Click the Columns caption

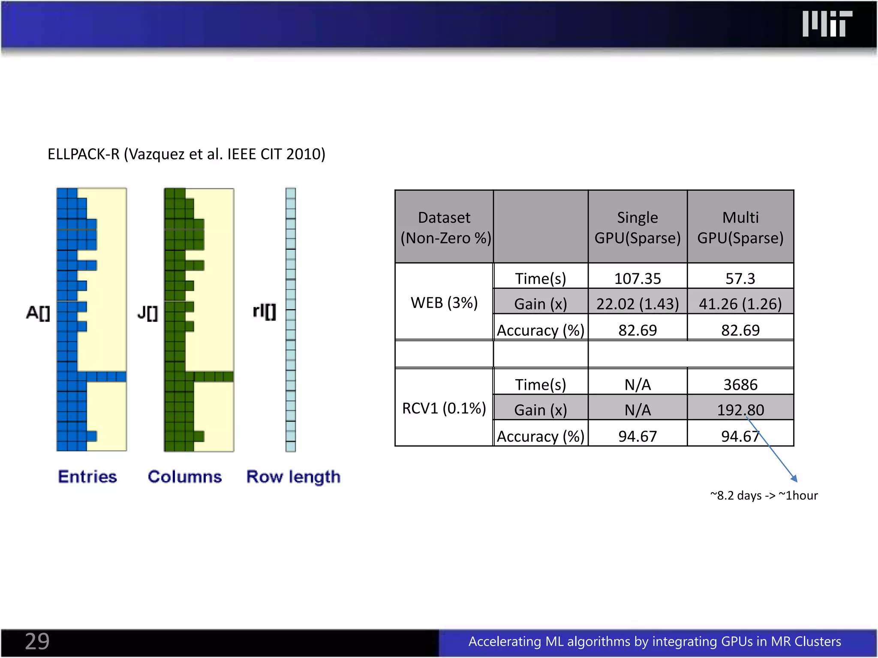[x=185, y=477]
